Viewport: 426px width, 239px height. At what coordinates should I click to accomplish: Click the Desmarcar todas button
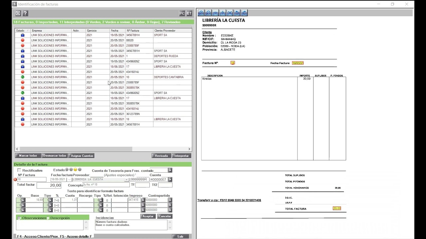tap(55, 156)
